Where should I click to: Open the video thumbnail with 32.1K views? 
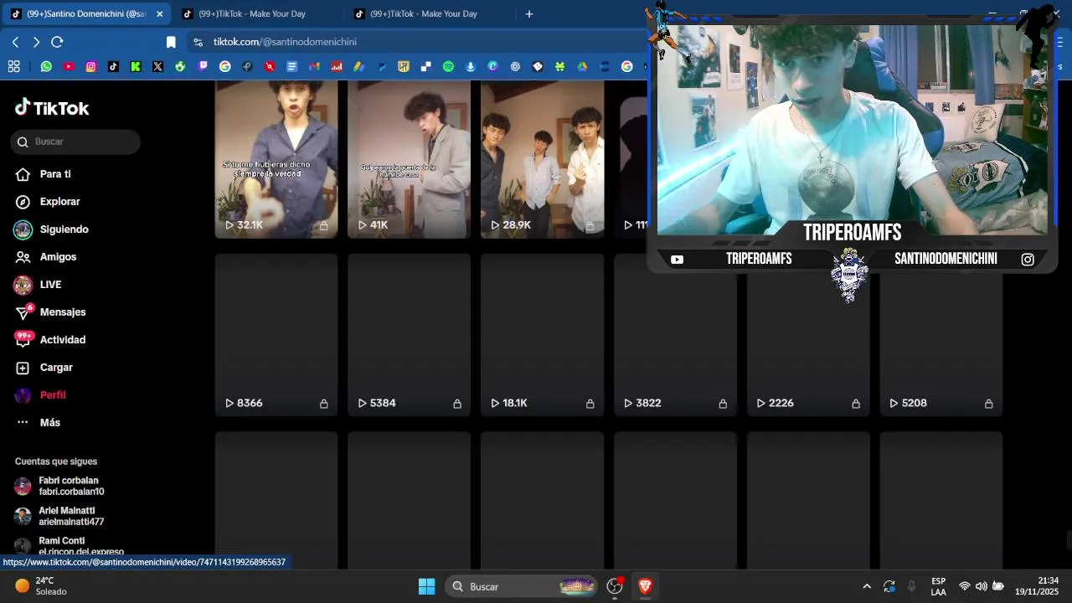(x=276, y=159)
